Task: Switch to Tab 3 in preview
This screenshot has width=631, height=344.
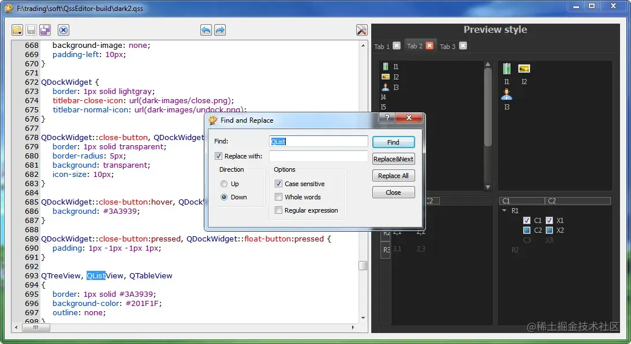Action: click(x=447, y=46)
